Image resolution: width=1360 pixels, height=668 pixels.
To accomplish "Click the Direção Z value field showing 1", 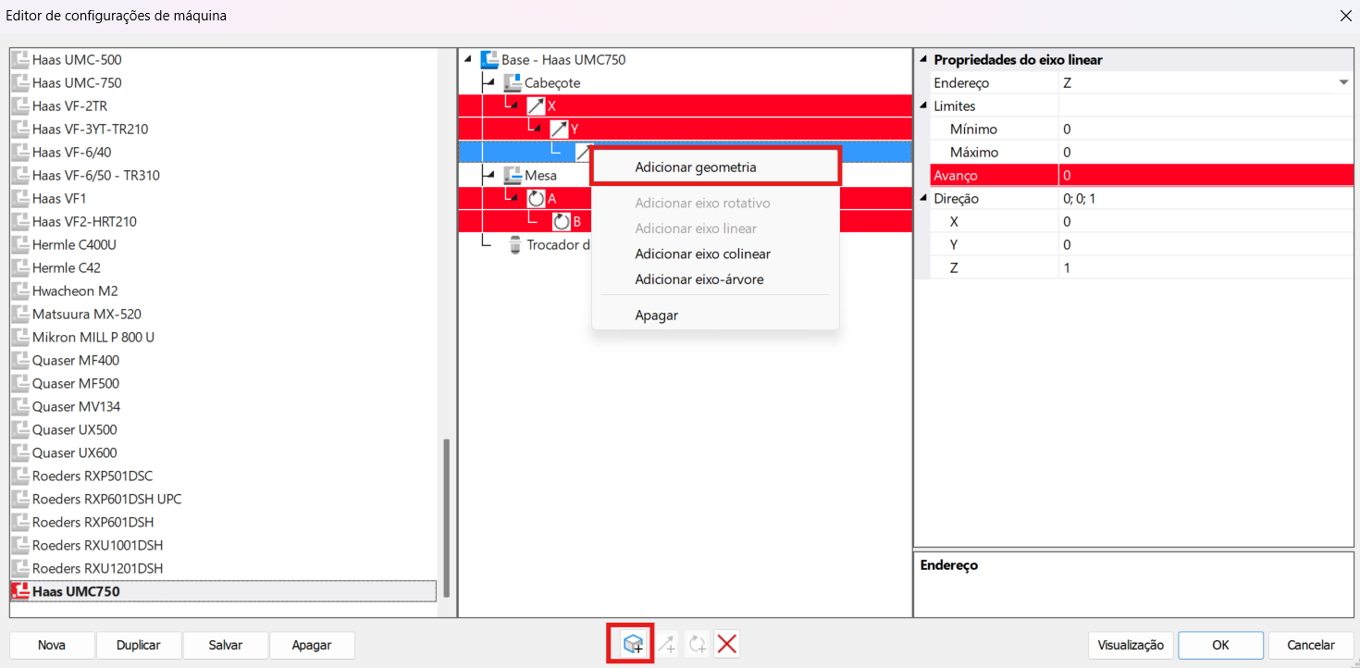I will [1206, 268].
